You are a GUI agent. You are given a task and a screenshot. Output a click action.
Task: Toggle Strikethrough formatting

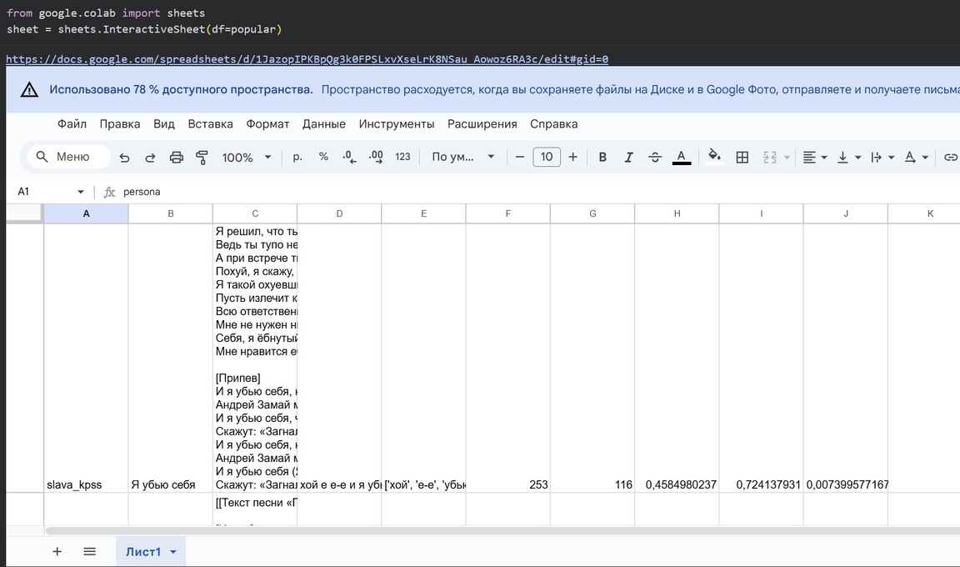coord(655,158)
